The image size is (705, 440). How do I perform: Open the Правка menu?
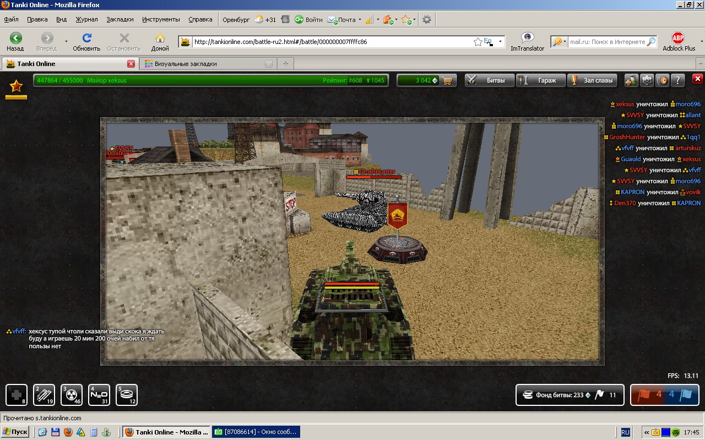pos(37,19)
